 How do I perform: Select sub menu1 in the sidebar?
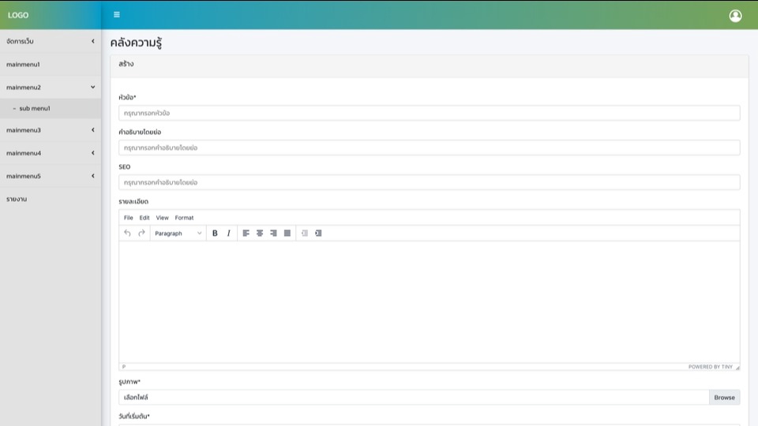click(35, 109)
